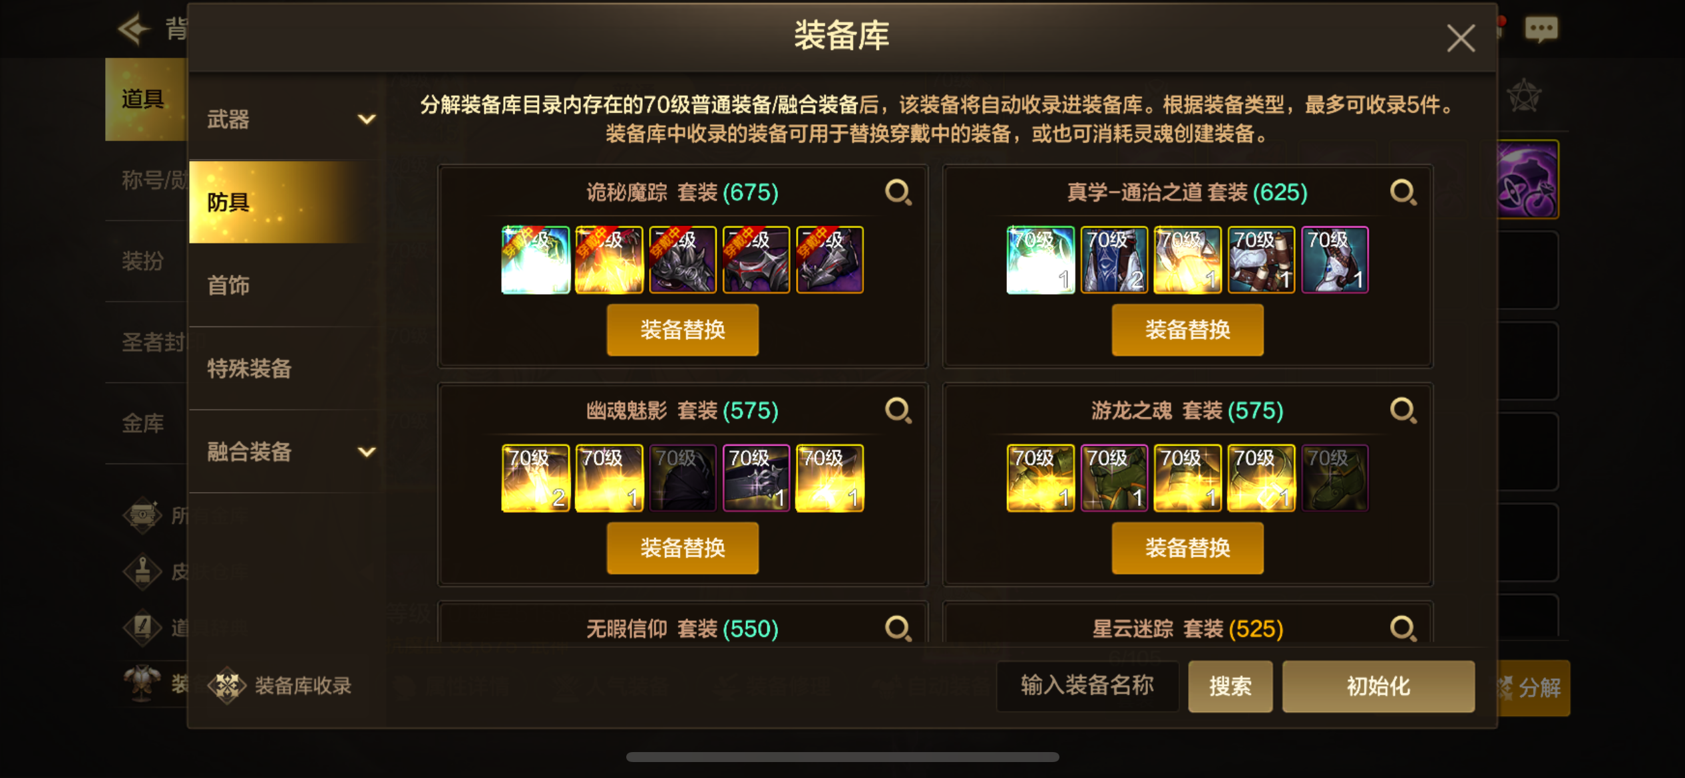The width and height of the screenshot is (1685, 778).
Task: Click magnifier icon for 真学-通治之道 set
Action: point(1404,193)
